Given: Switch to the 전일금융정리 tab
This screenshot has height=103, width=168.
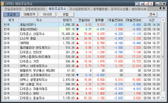Looking at the screenshot, I should (13, 9).
